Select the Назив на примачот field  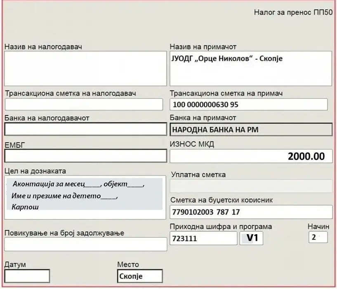251,68
